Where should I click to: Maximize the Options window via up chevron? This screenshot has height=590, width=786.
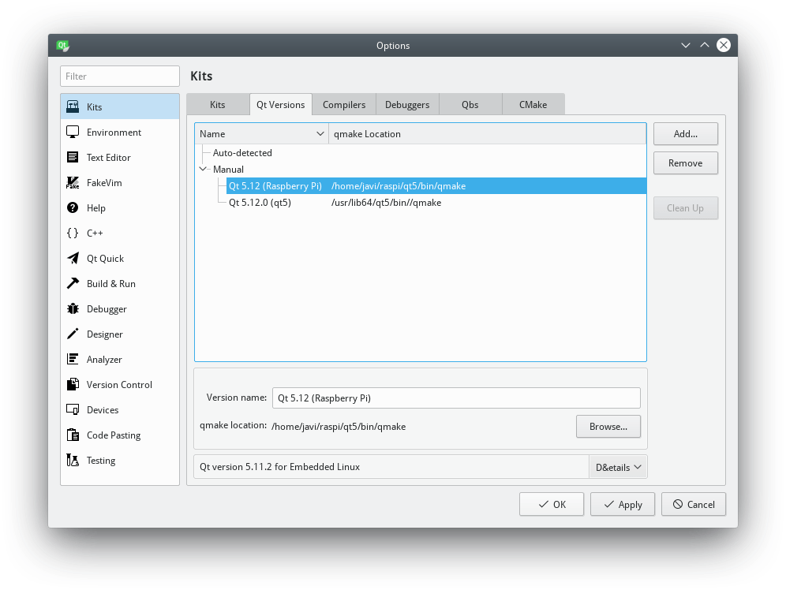(x=705, y=45)
